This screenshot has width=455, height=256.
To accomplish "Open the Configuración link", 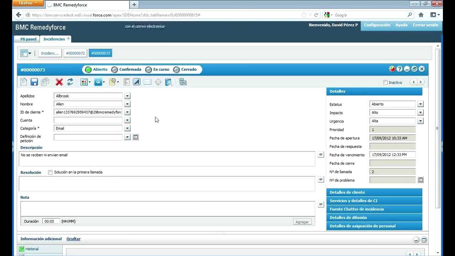I will pyautogui.click(x=377, y=25).
